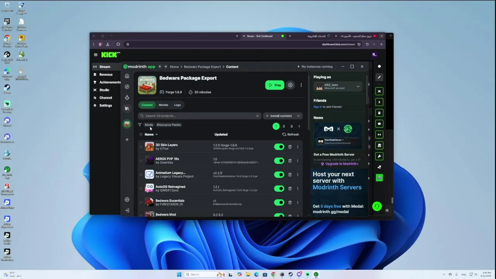Click Kick dashboard pencil edit icon
Image resolution: width=496 pixels, height=279 pixels.
379,77
